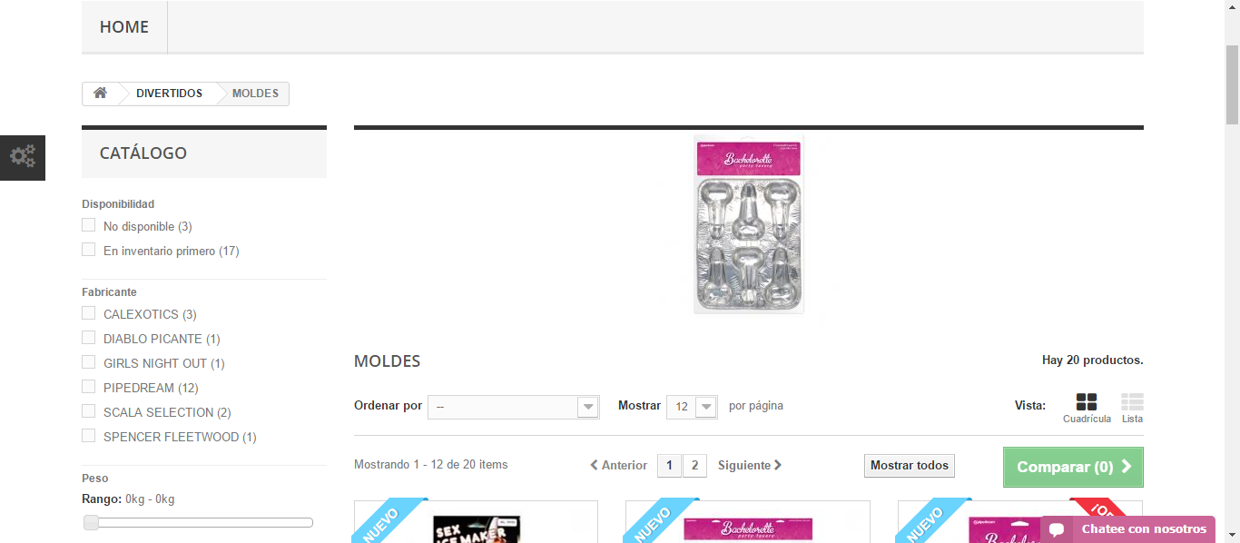Image resolution: width=1240 pixels, height=543 pixels.
Task: Go to page 2 of results
Action: click(694, 466)
